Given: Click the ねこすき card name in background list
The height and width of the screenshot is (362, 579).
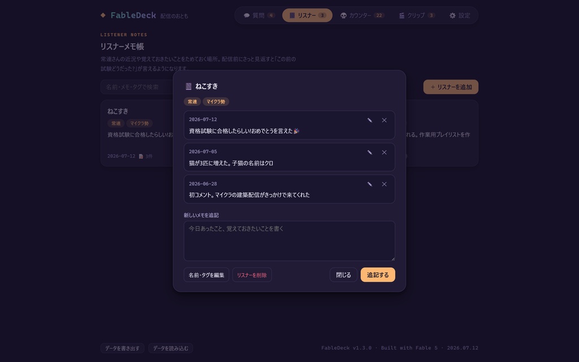Looking at the screenshot, I should [118, 111].
